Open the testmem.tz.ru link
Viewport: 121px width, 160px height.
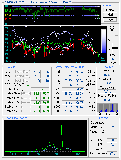(110, 5)
